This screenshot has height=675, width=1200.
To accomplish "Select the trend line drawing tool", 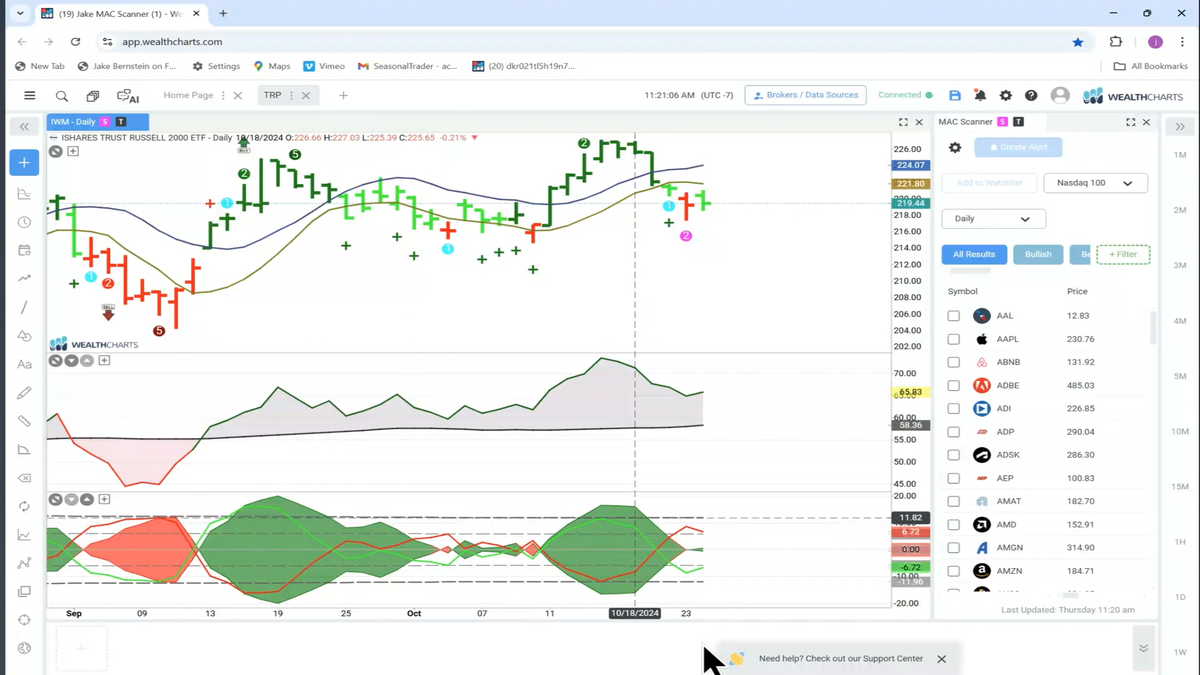I will 24,307.
